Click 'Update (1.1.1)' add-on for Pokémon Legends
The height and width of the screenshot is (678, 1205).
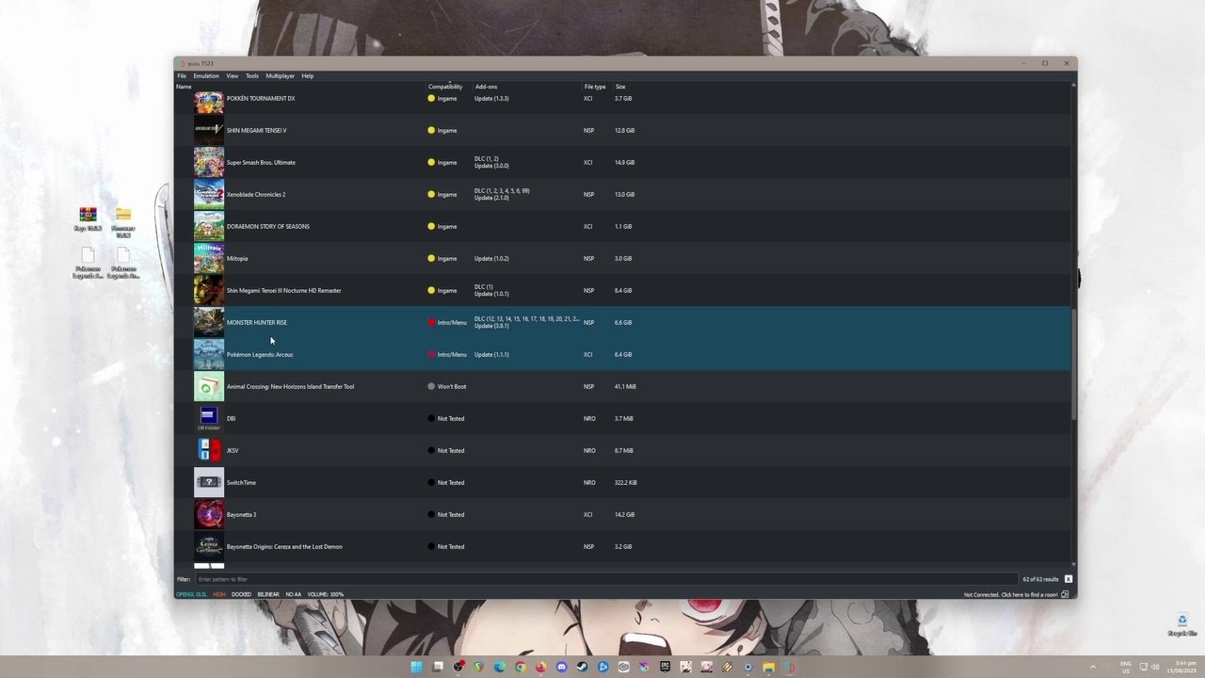click(491, 355)
